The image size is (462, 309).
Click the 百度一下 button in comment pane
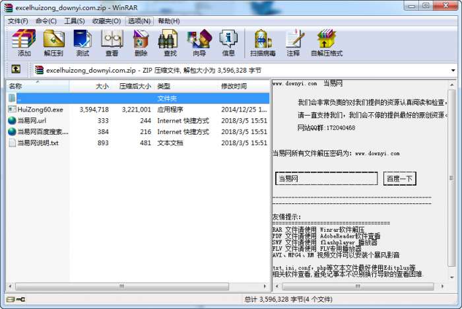coord(399,179)
